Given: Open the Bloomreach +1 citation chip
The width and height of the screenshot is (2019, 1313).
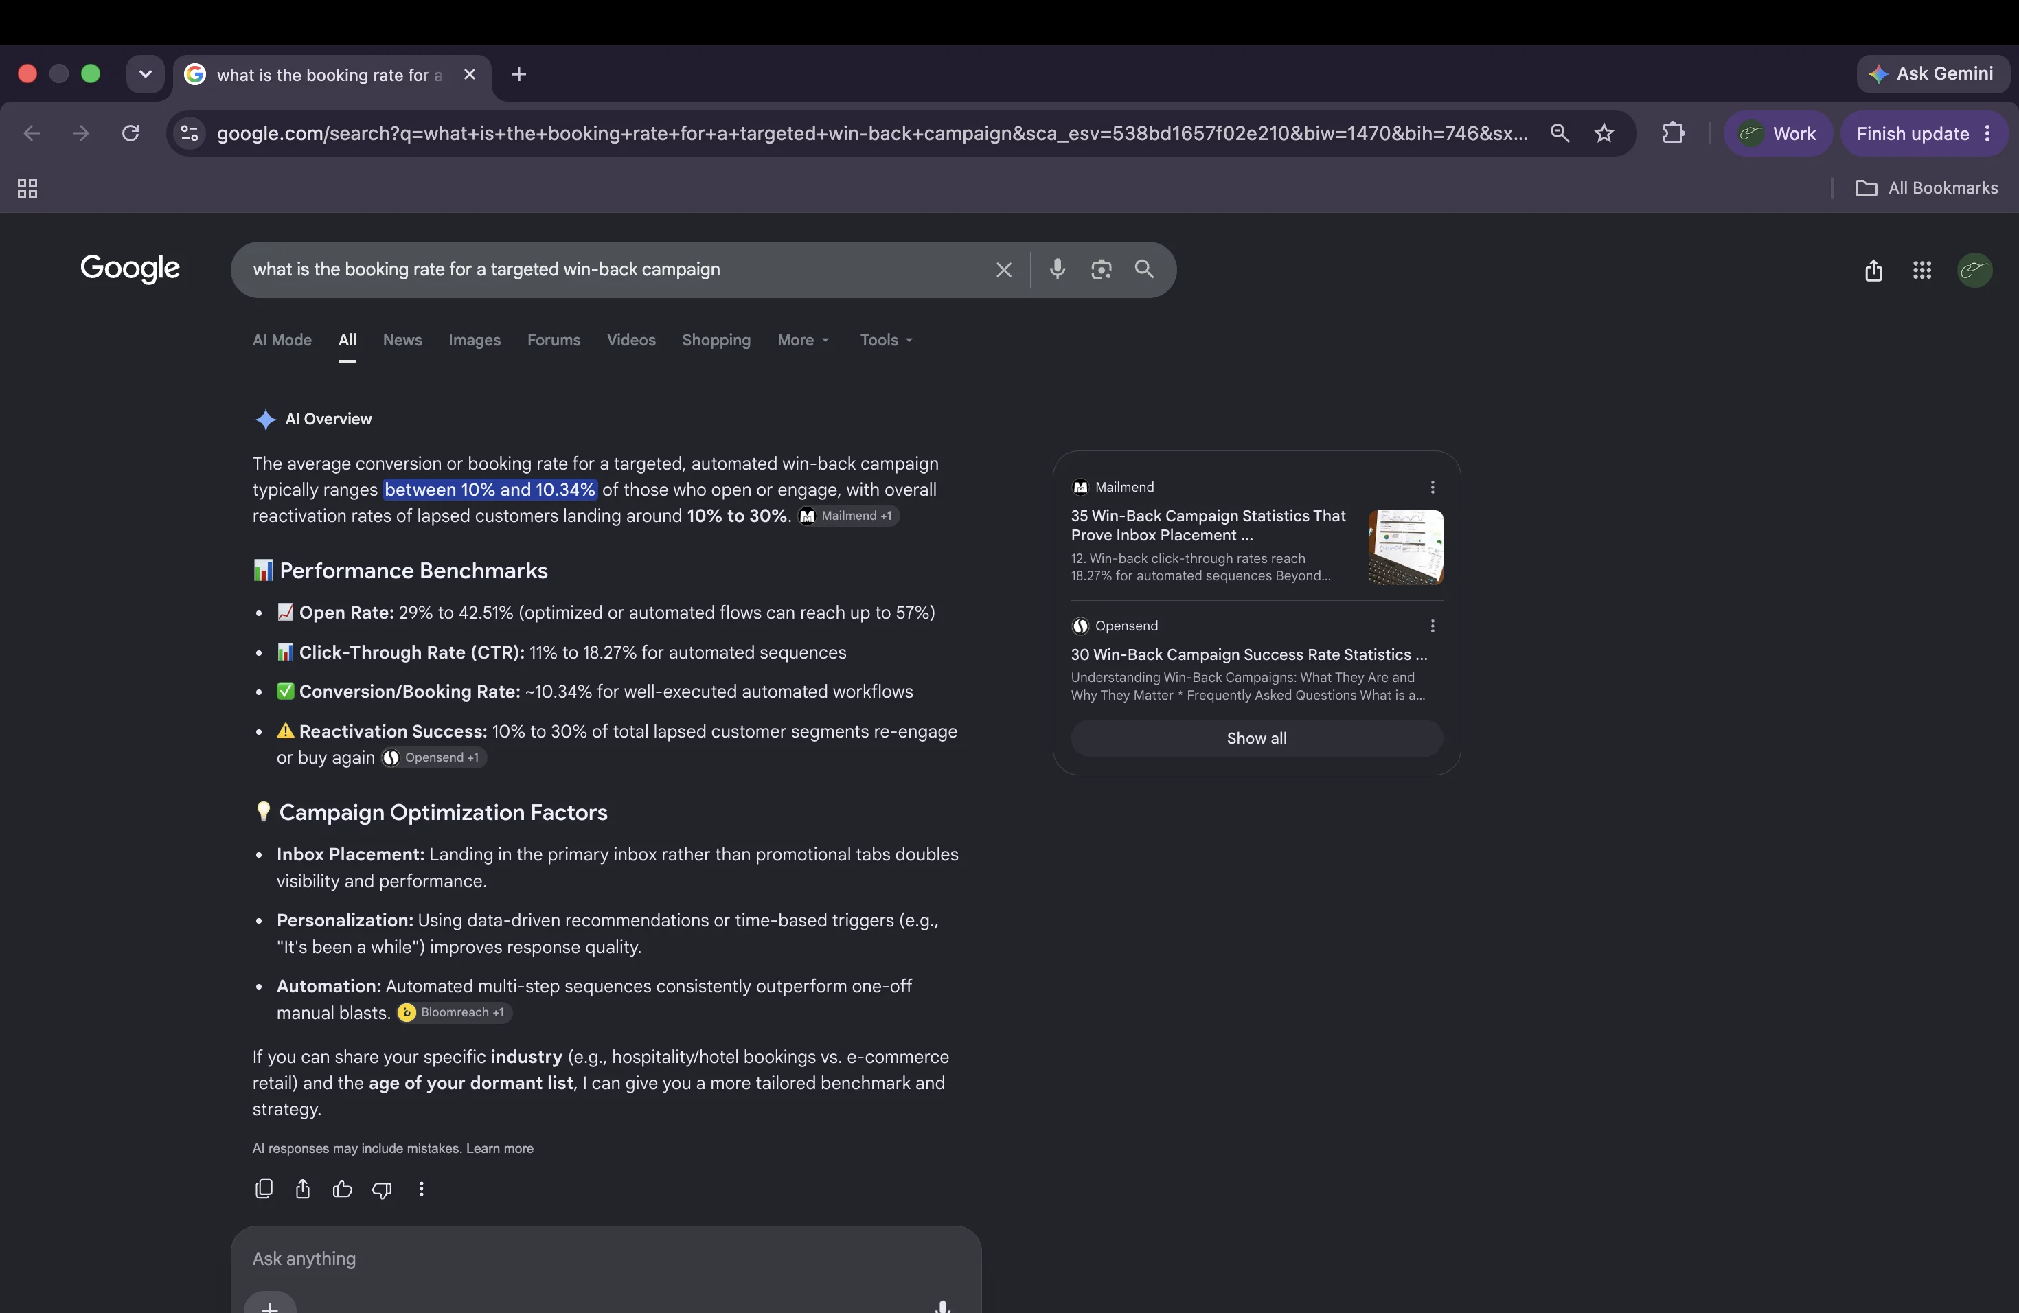Looking at the screenshot, I should 454,1012.
